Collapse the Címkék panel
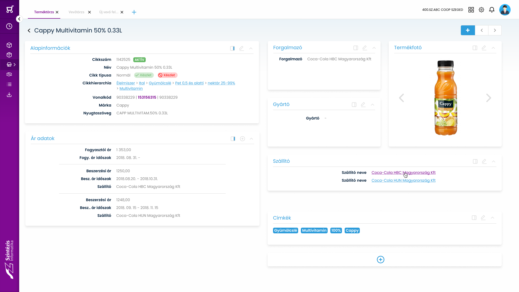 493,218
